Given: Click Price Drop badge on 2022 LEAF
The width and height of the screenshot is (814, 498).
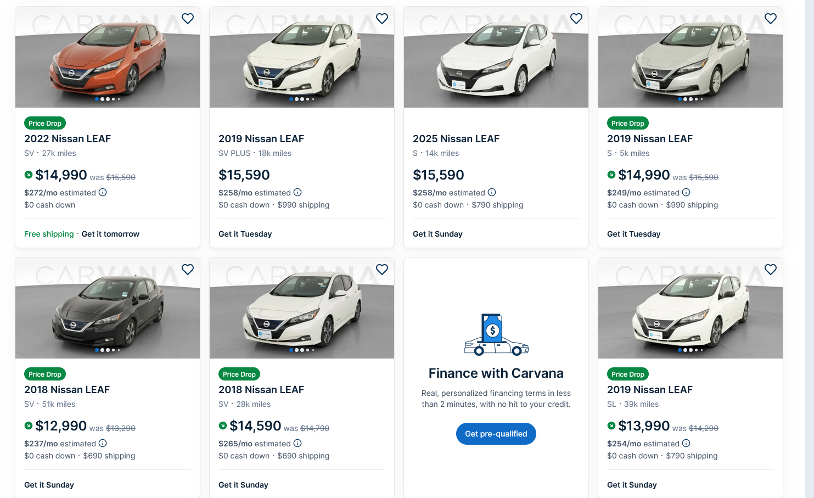Looking at the screenshot, I should (45, 124).
